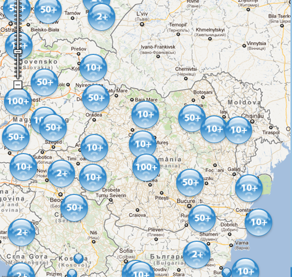Click the single WiFi marker in Kosovo
The image size is (292, 277).
78,259
